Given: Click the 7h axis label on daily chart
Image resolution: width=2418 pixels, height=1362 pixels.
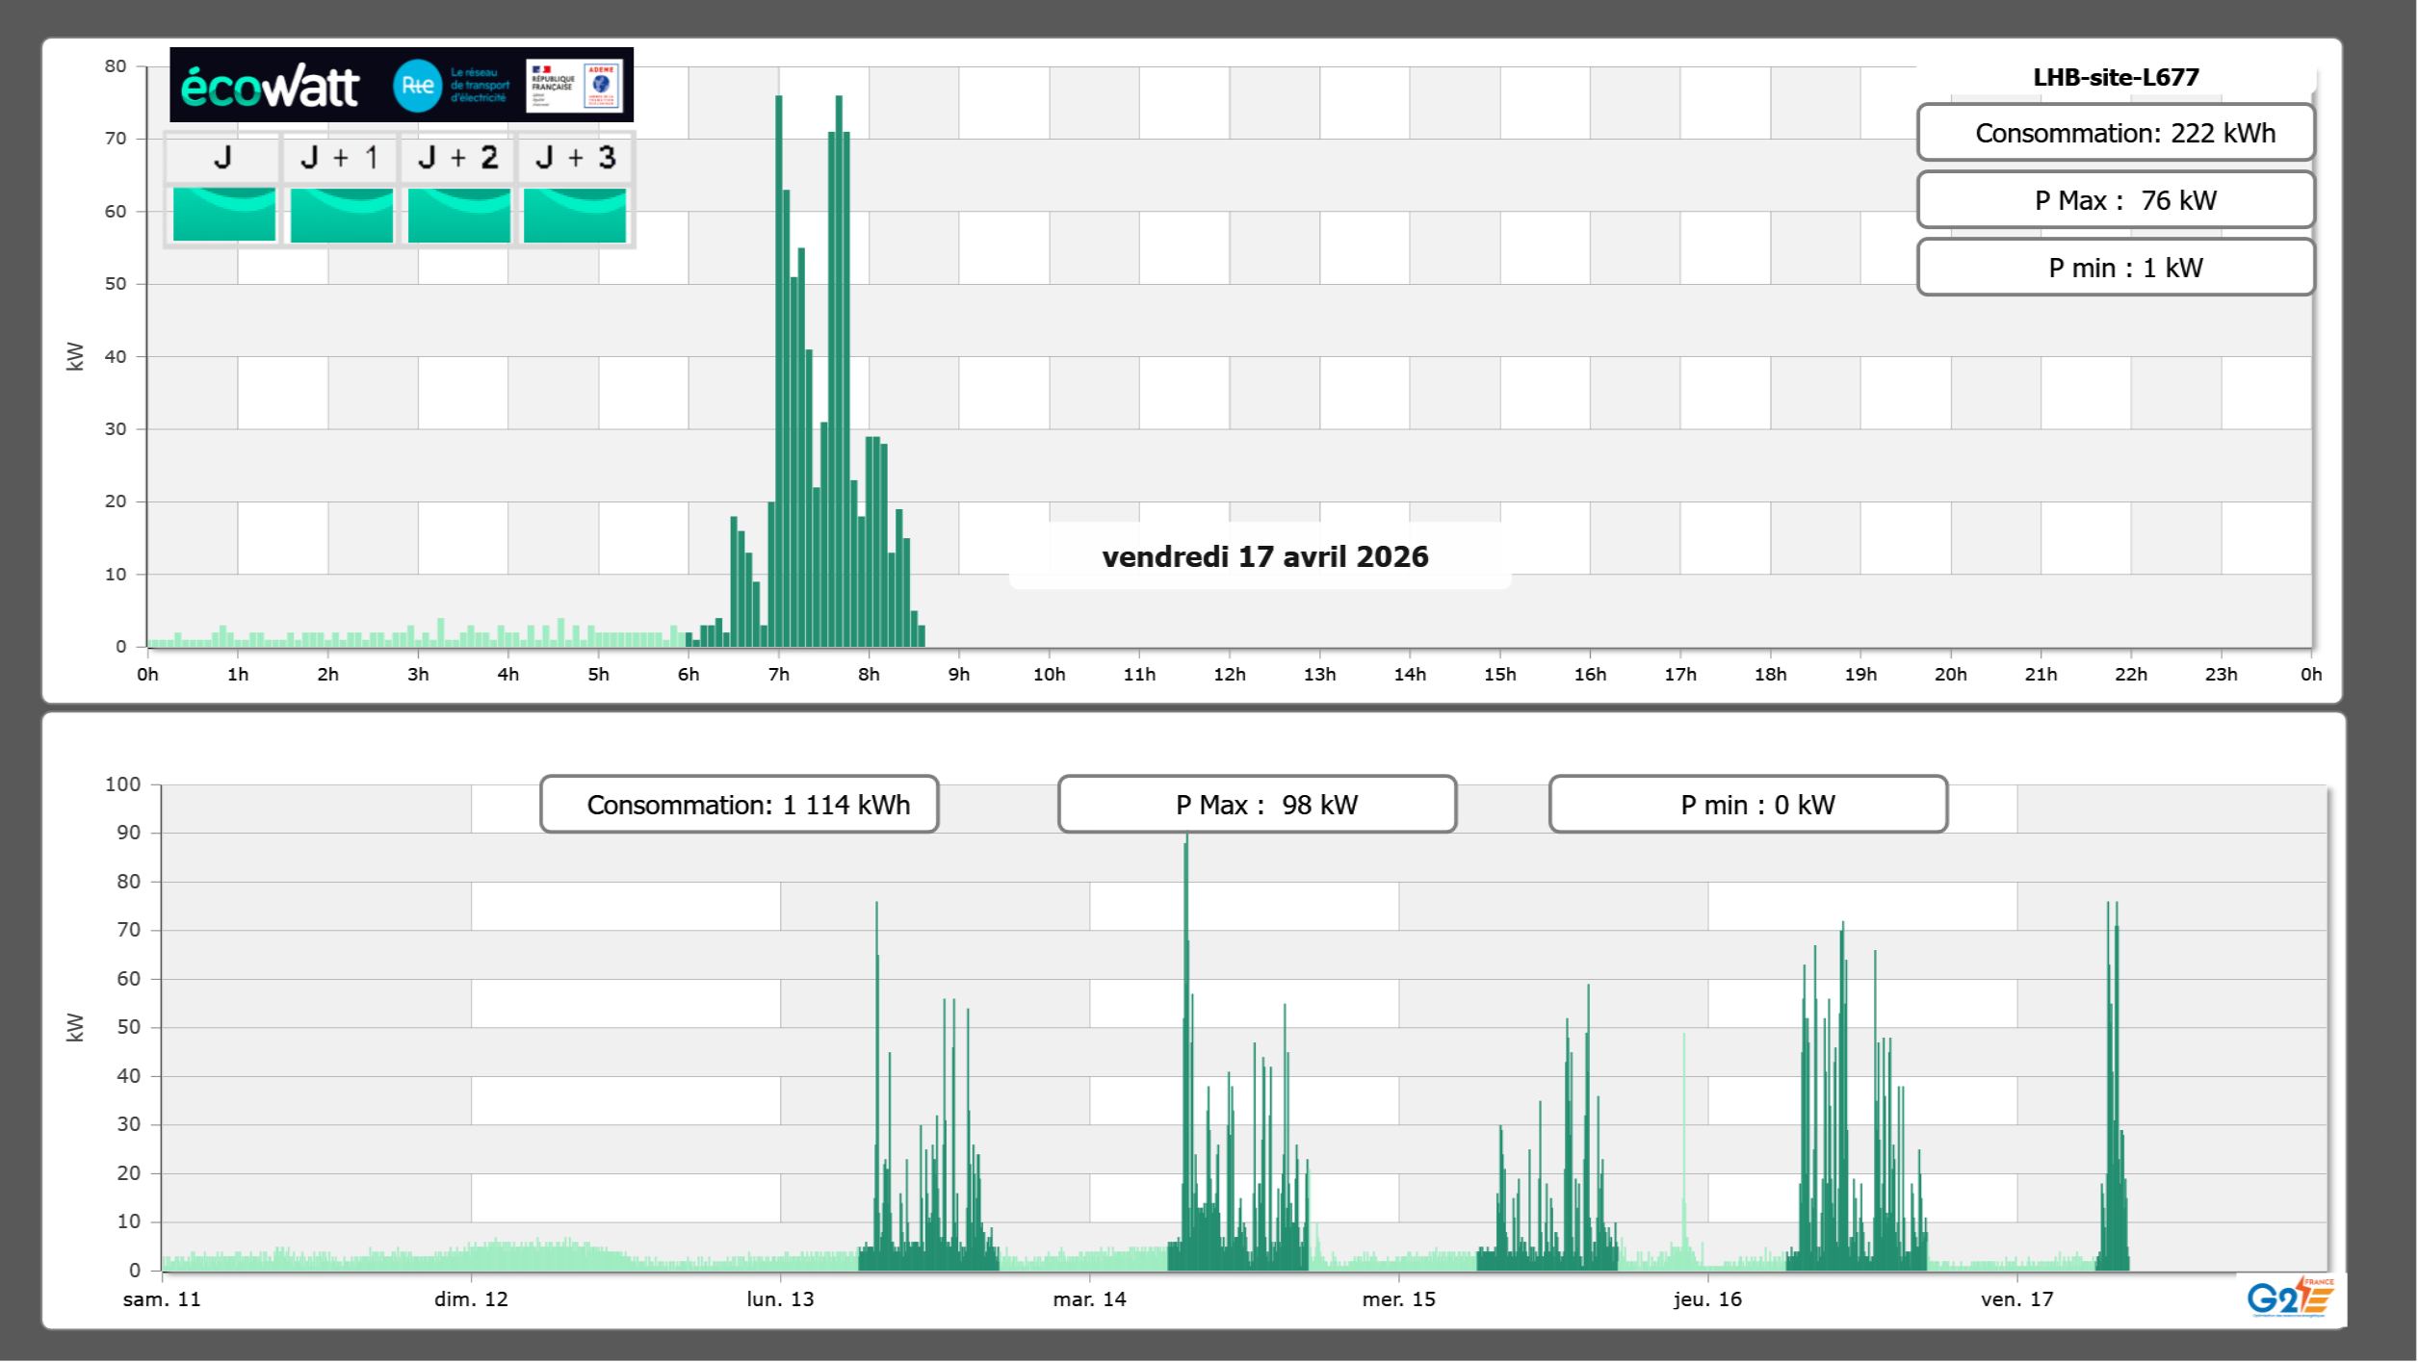Looking at the screenshot, I should pos(778,675).
